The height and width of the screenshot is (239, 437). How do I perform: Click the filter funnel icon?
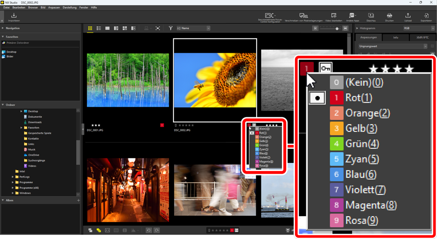[x=171, y=29]
